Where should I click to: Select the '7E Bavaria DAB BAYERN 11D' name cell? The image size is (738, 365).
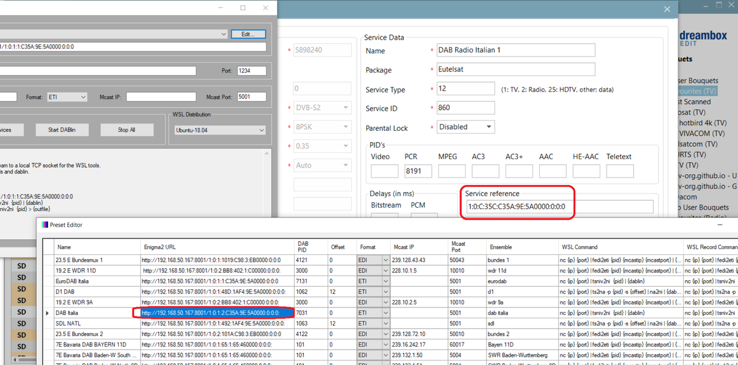pyautogui.click(x=97, y=344)
